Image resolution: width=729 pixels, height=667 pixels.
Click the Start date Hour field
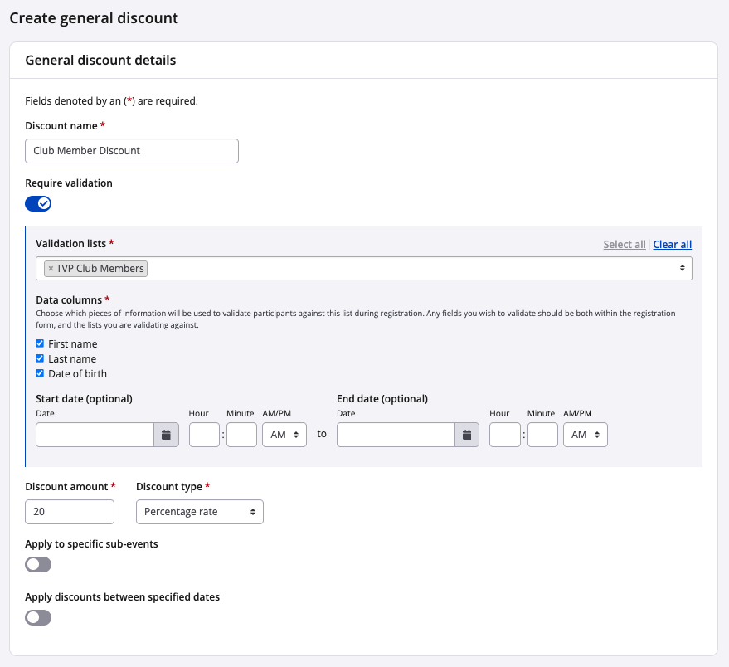click(x=204, y=435)
